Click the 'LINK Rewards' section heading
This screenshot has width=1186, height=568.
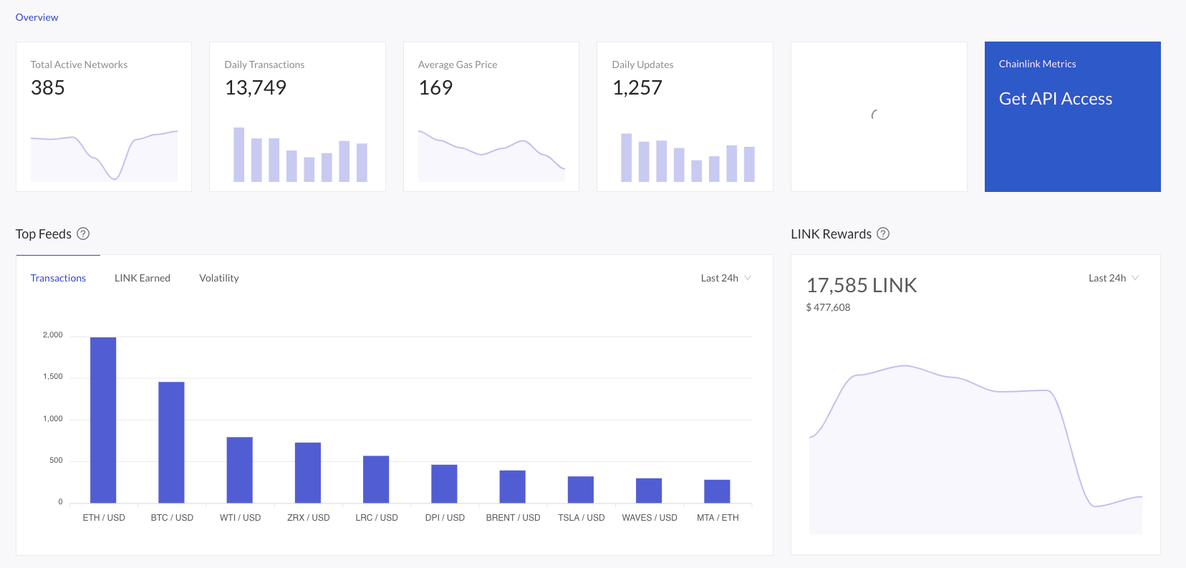click(x=831, y=234)
